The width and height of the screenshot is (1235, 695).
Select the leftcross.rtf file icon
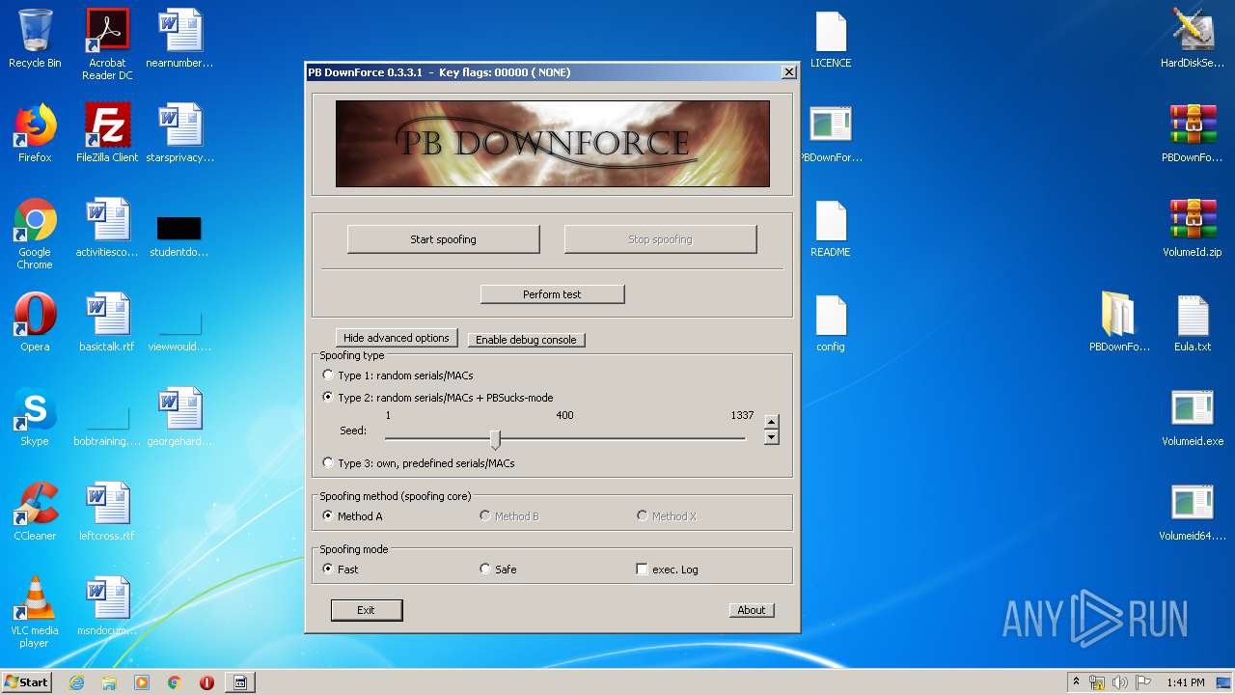click(107, 512)
